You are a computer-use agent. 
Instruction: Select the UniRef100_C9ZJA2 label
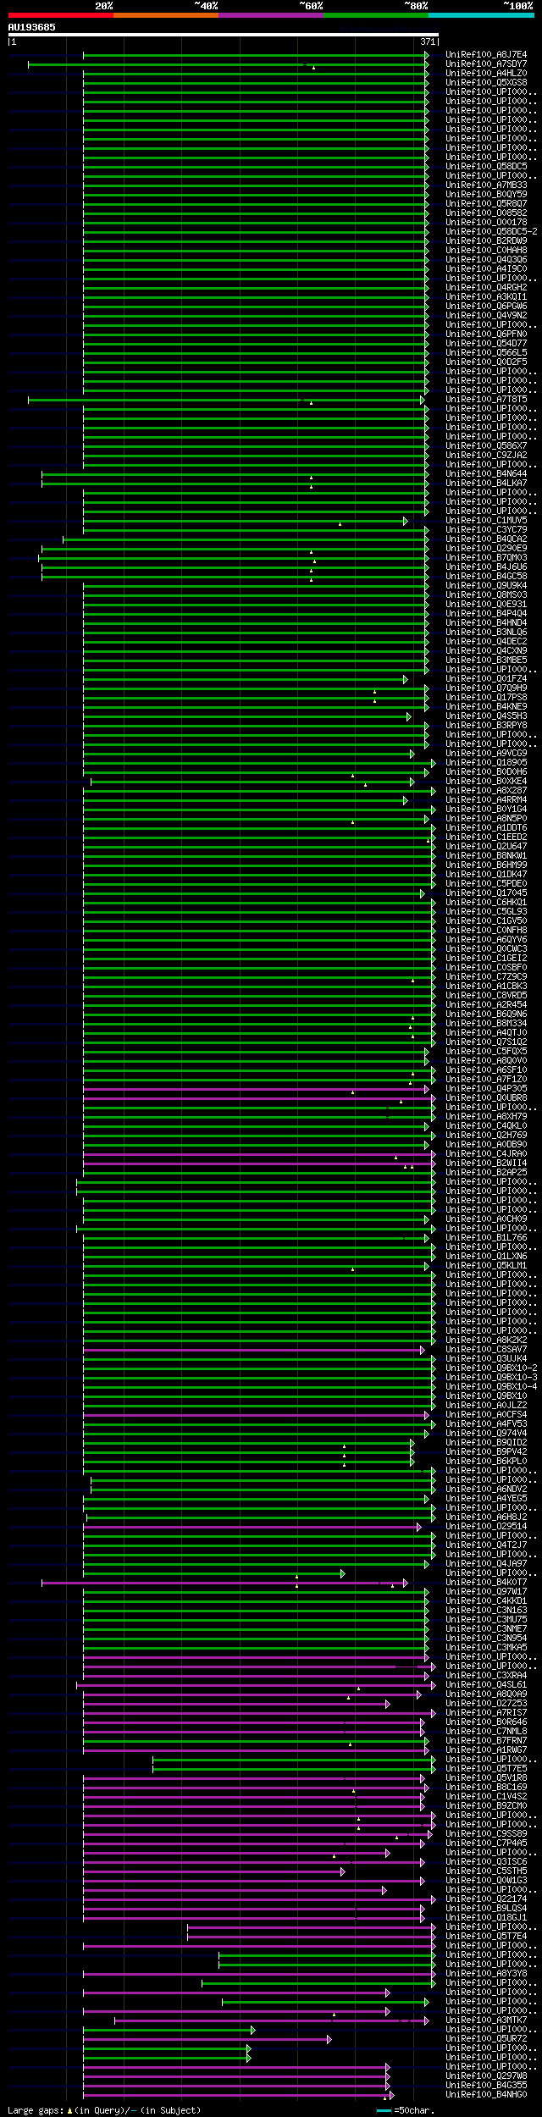pos(486,456)
